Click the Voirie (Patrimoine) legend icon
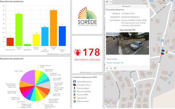175x109 pixels. tap(74, 82)
